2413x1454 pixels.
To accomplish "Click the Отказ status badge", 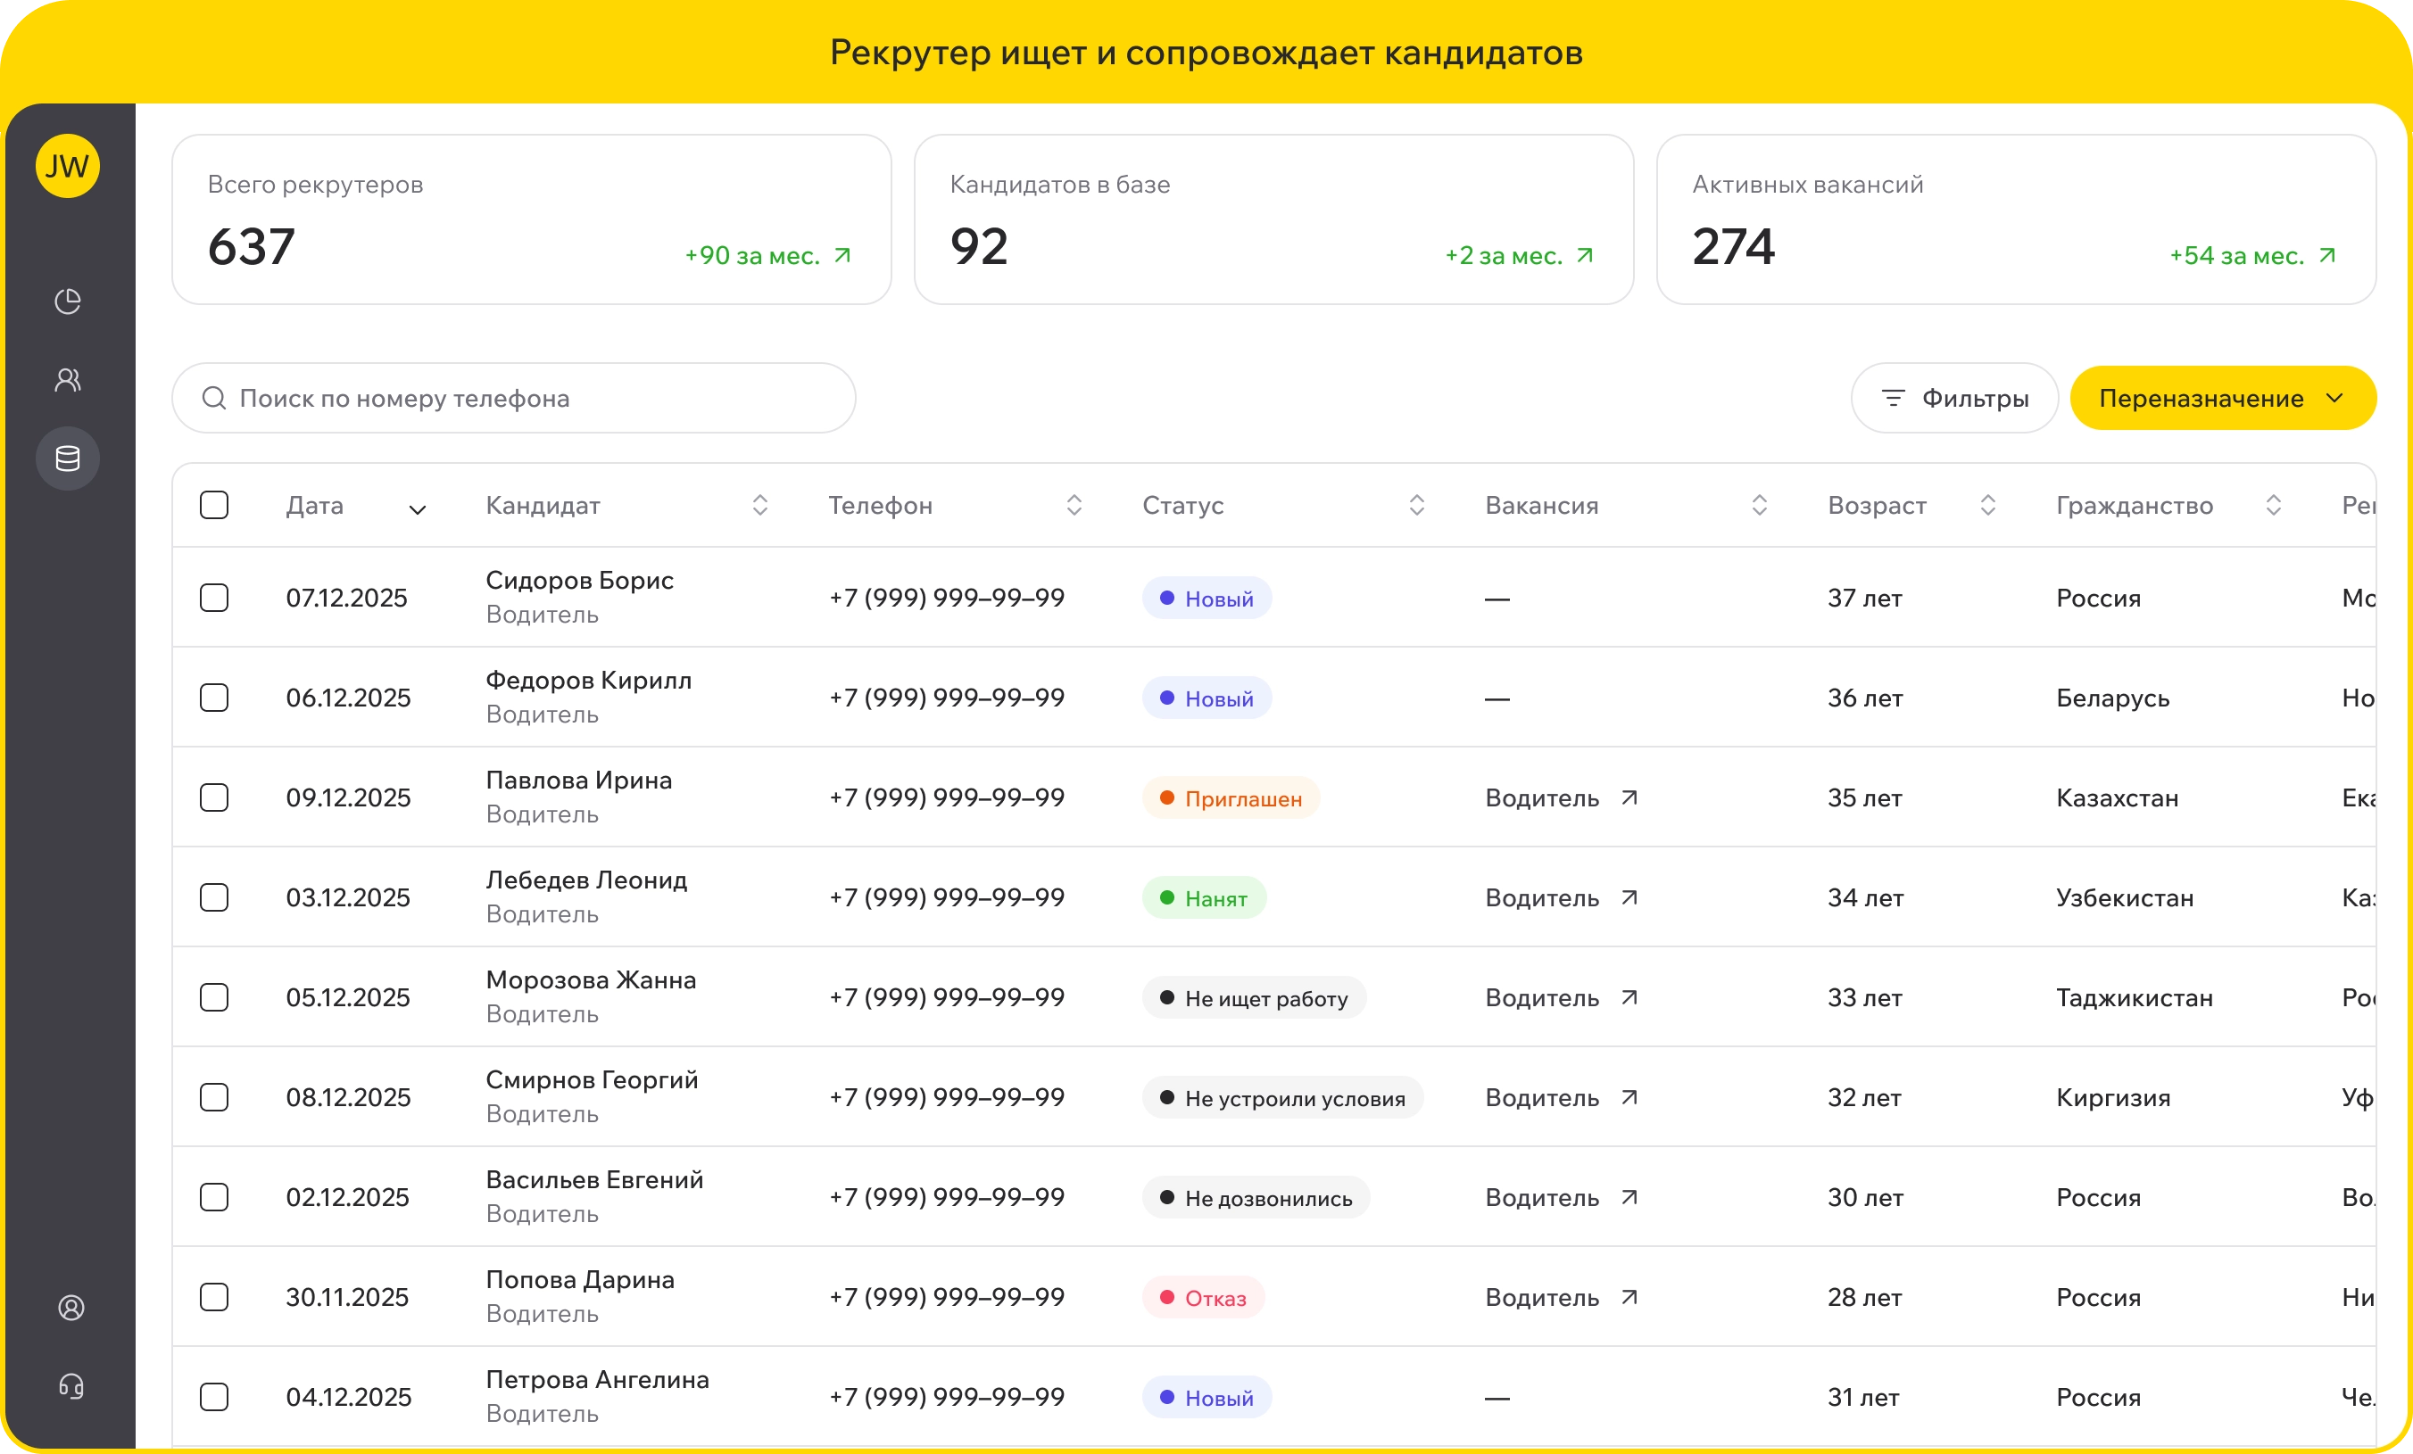I will (1203, 1297).
